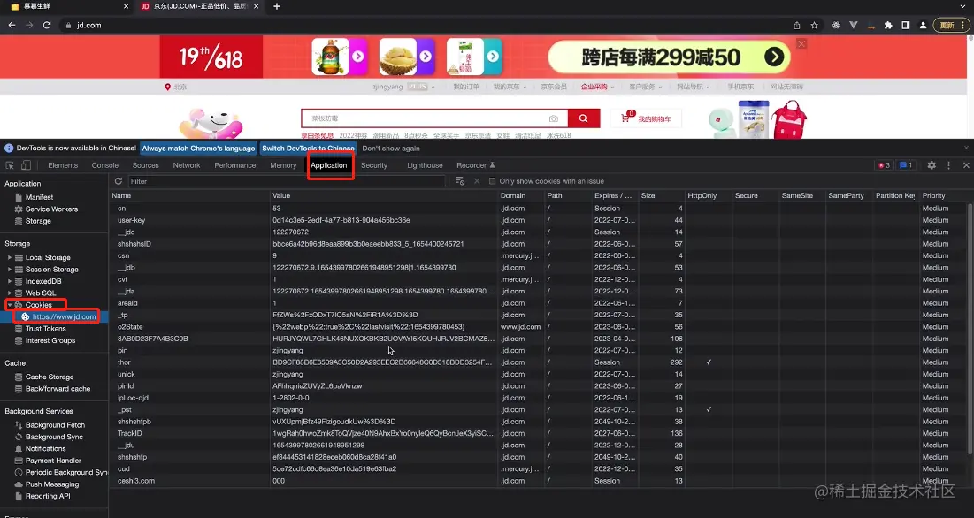Switch to the Console tab

click(x=105, y=165)
